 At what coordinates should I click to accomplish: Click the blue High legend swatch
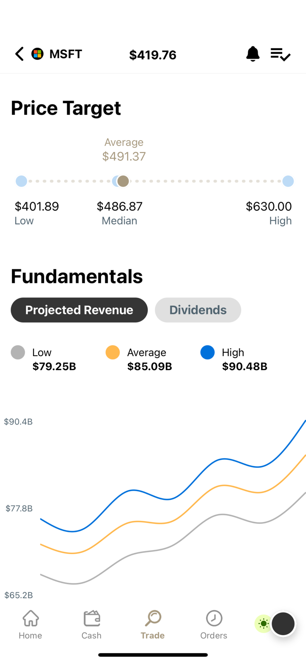(207, 353)
